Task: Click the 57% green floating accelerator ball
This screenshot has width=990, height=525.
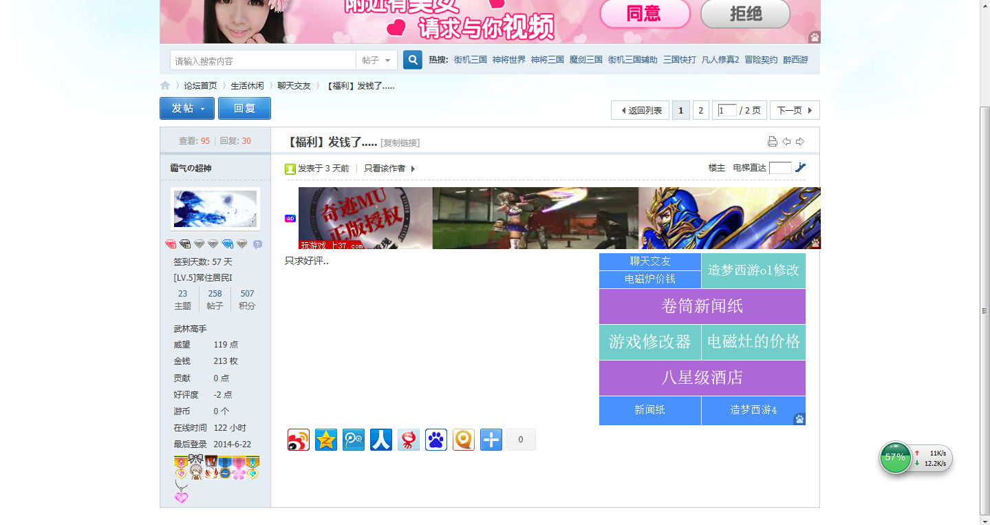Action: (895, 458)
